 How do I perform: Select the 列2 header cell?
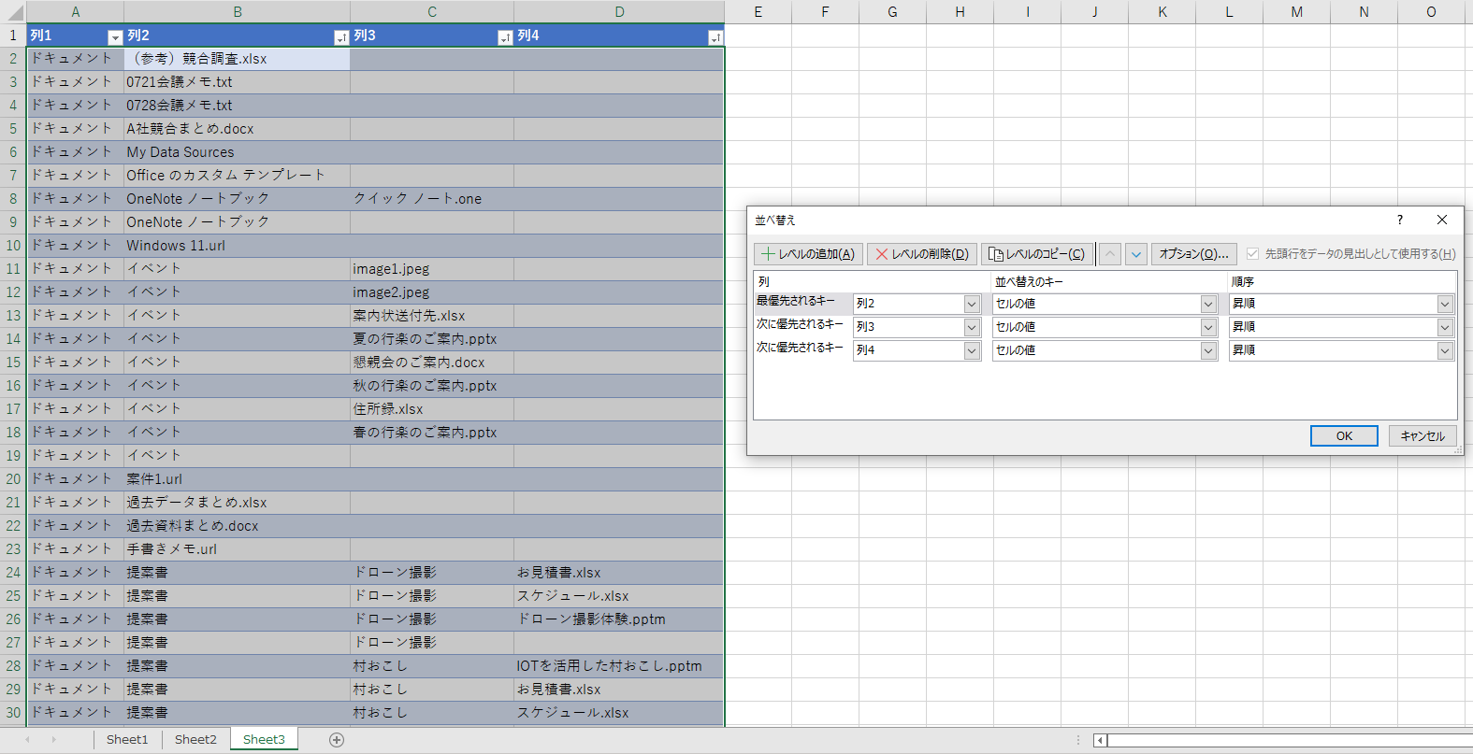click(x=237, y=36)
